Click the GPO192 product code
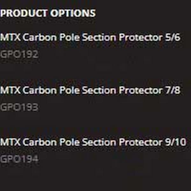Image resolution: width=191 pixels, height=191 pixels. pos(19,54)
